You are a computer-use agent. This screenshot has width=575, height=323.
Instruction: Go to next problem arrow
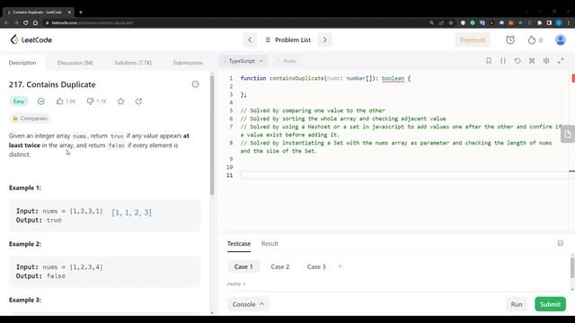pyautogui.click(x=324, y=39)
